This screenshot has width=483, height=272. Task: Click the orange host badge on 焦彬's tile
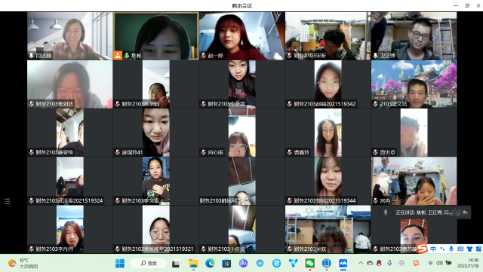[118, 55]
